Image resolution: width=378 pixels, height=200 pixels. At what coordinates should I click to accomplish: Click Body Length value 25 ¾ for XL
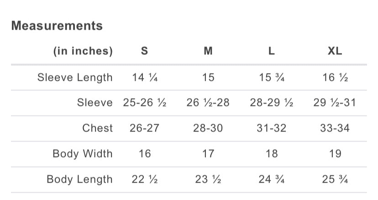tap(335, 179)
